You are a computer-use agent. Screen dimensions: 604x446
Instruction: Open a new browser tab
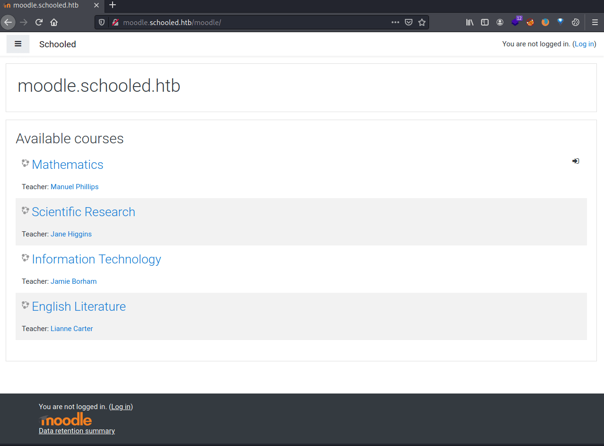[113, 6]
